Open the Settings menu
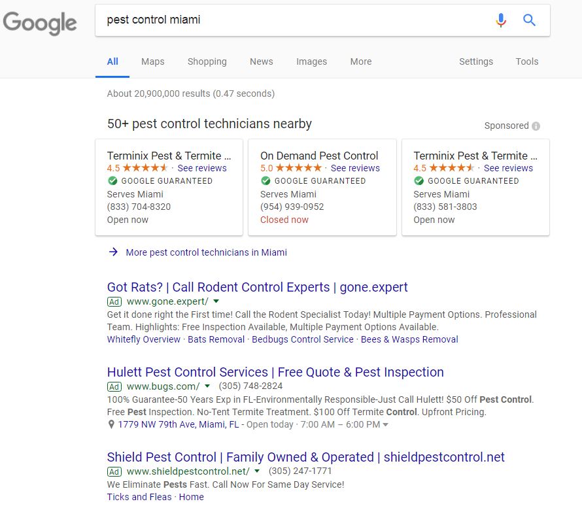The width and height of the screenshot is (582, 508). click(x=475, y=61)
